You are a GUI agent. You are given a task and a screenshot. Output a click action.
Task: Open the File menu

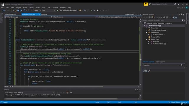(x=2, y=8)
